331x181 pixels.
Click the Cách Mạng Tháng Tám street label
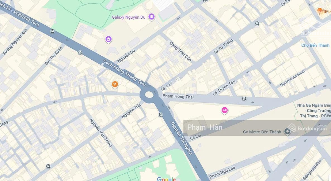124,73
